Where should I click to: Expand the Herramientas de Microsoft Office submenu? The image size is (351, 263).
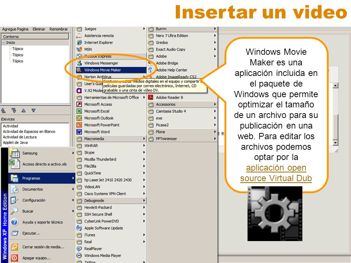[111, 98]
